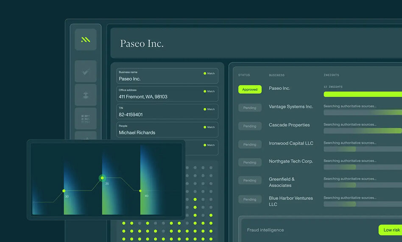Select Vantage Systems Inc. row

click(x=291, y=107)
